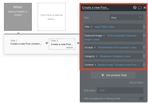Delete the Content field trash icon
This screenshot has height=103, width=148.
144,65
